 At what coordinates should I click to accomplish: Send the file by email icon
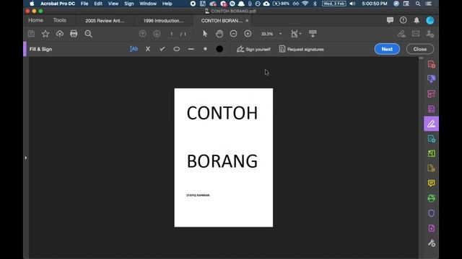click(x=416, y=34)
